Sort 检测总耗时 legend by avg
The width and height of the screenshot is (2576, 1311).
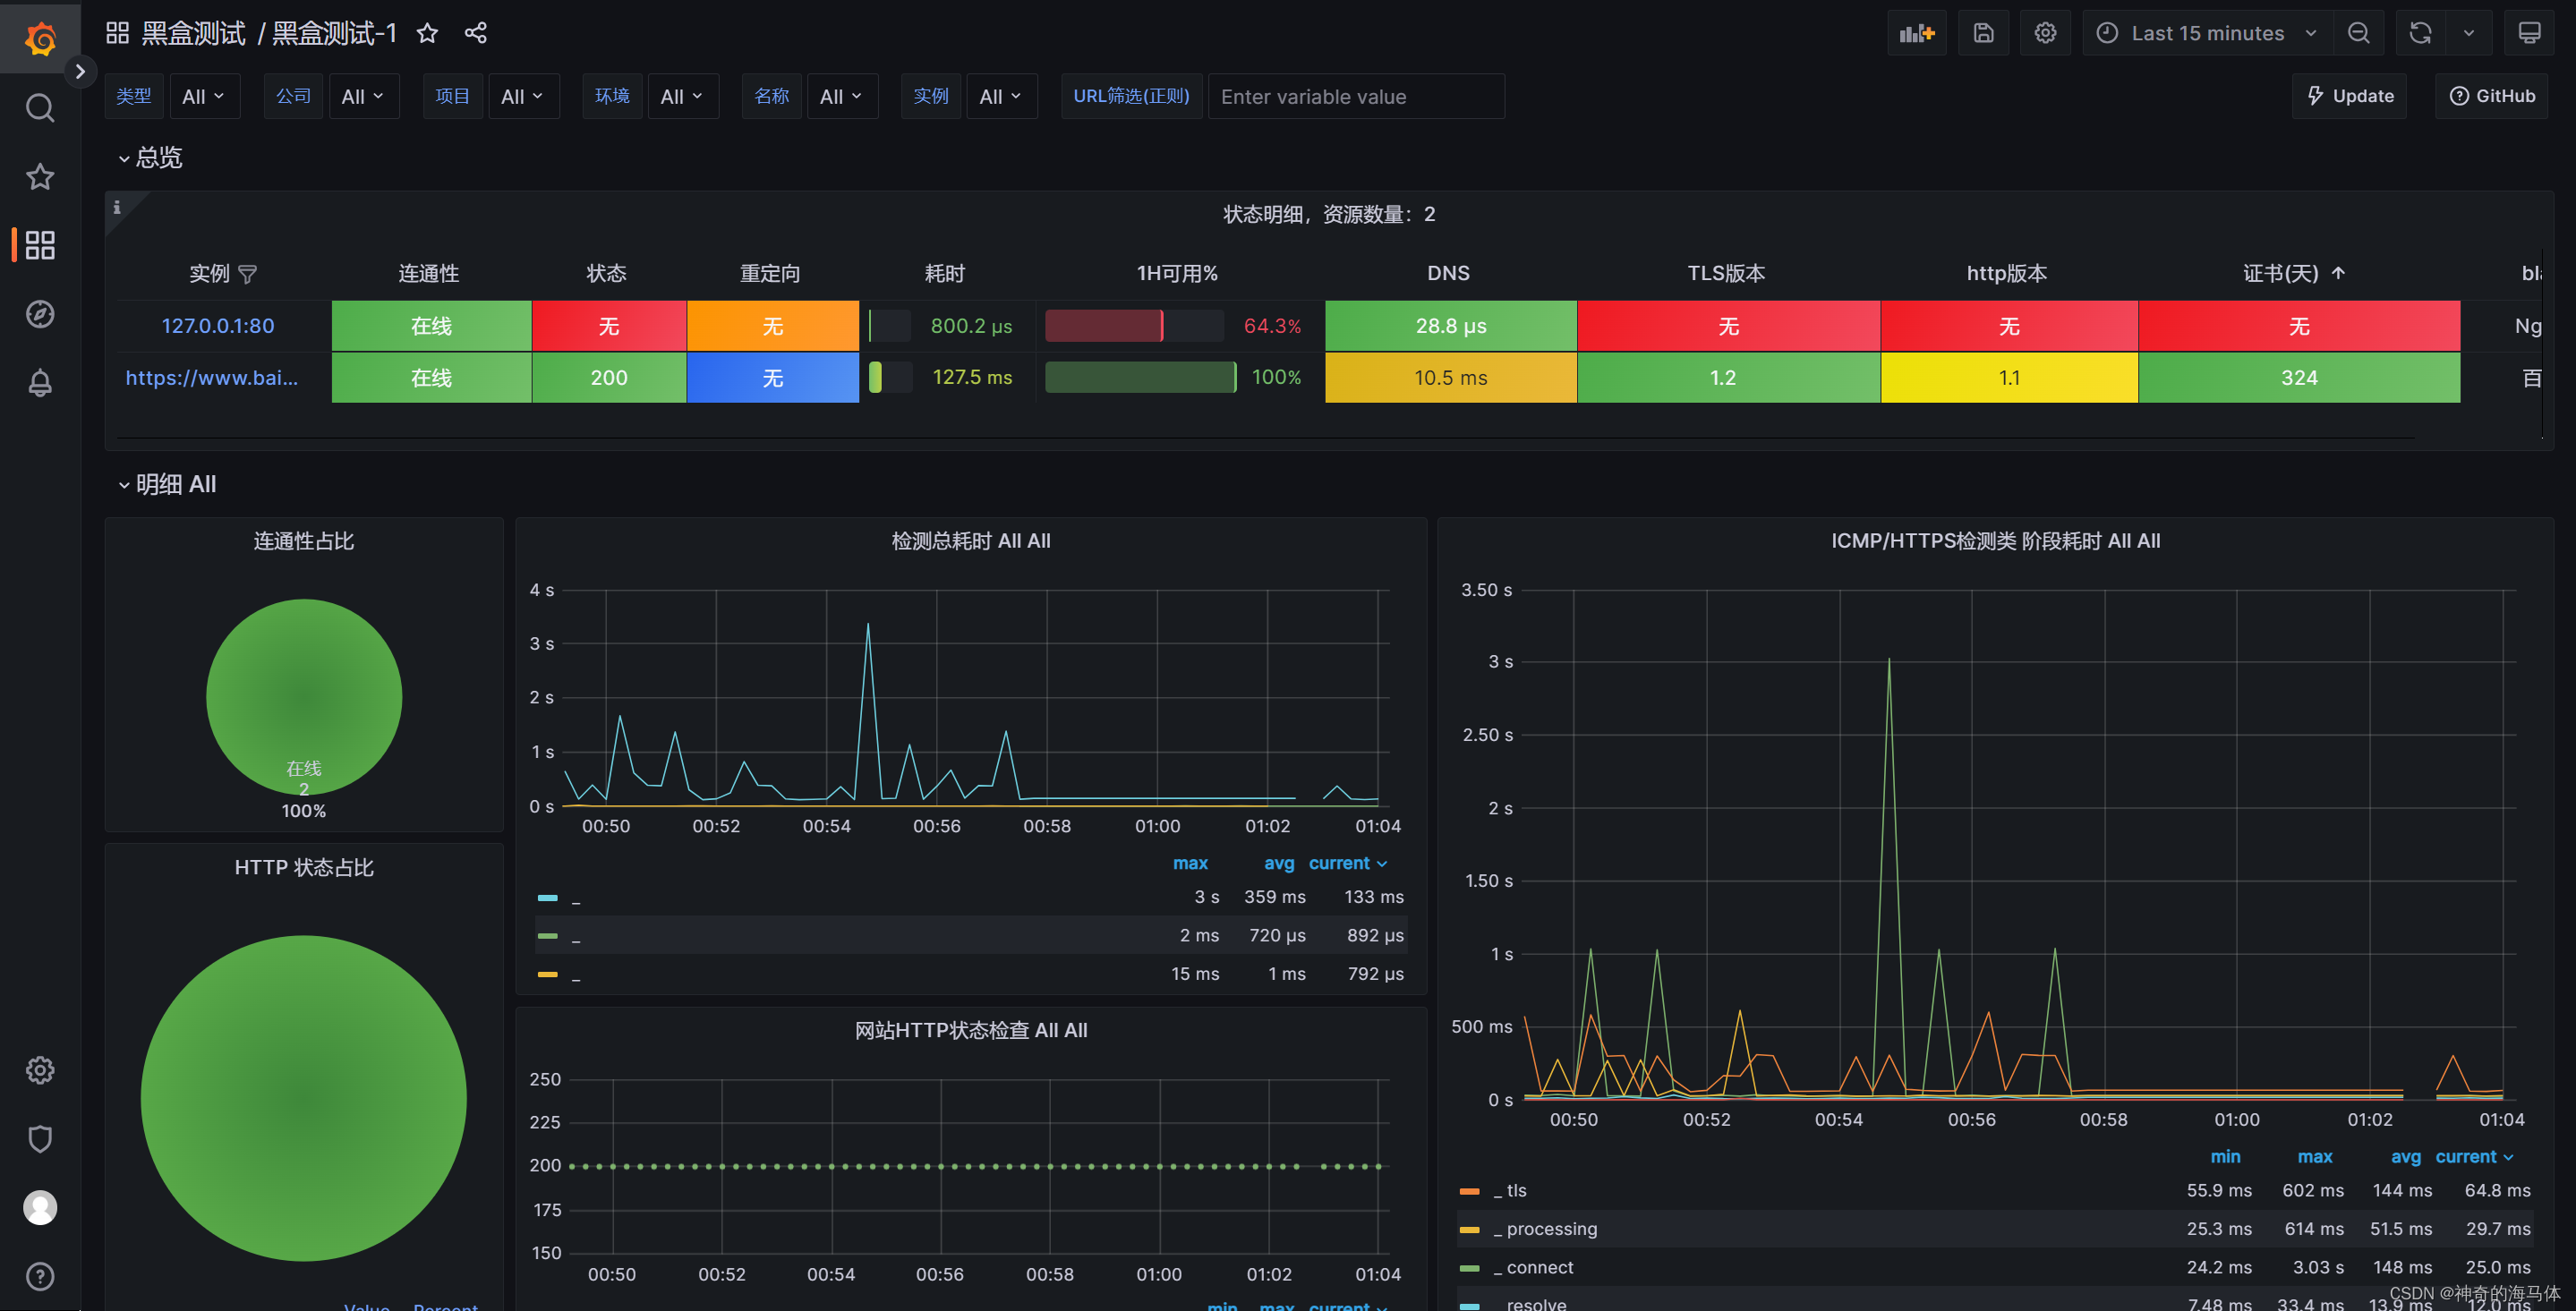pyautogui.click(x=1278, y=863)
